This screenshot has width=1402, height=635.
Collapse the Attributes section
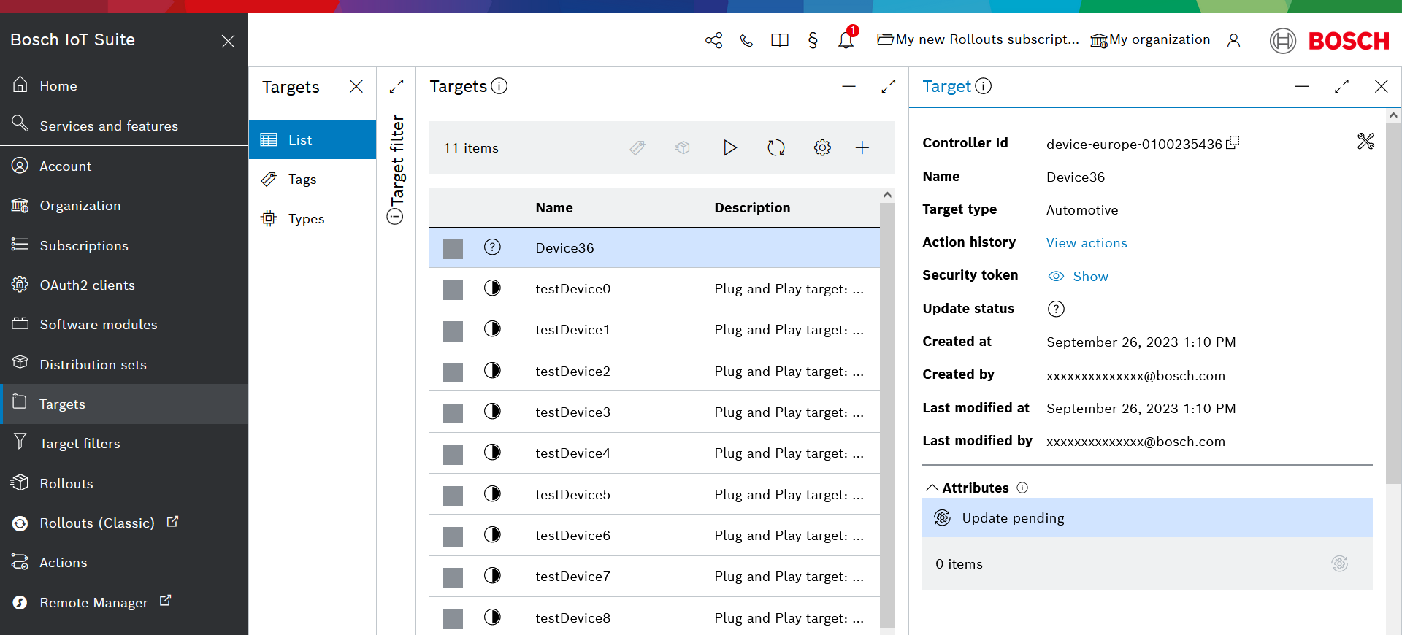[932, 488]
